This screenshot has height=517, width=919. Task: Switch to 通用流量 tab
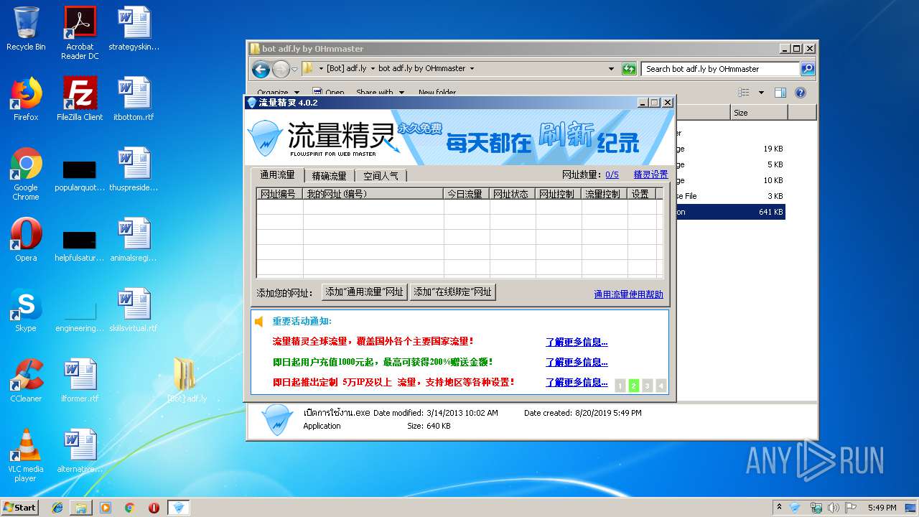[277, 174]
